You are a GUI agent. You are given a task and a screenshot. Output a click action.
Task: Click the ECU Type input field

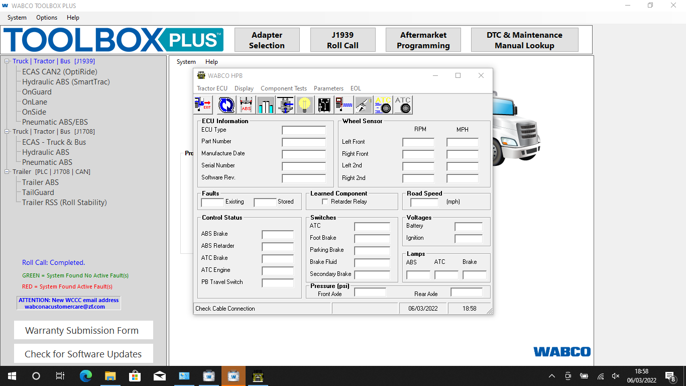click(304, 130)
